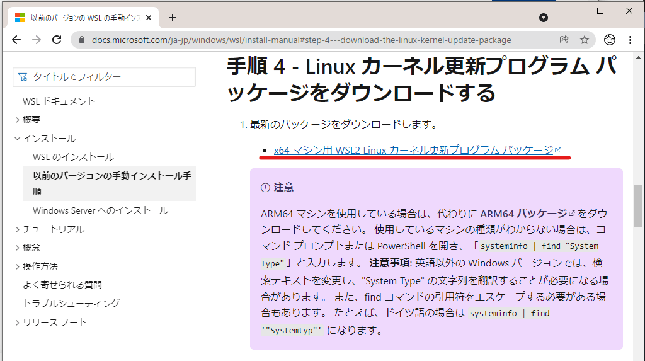Click the 注意事項 bold text

point(389,263)
